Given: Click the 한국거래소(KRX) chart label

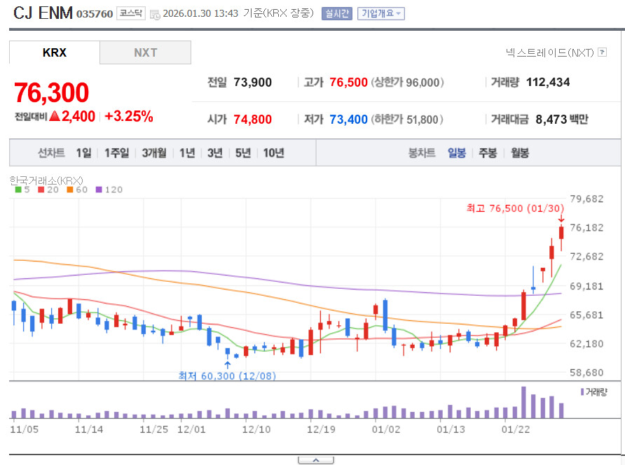Looking at the screenshot, I should click(x=46, y=180).
